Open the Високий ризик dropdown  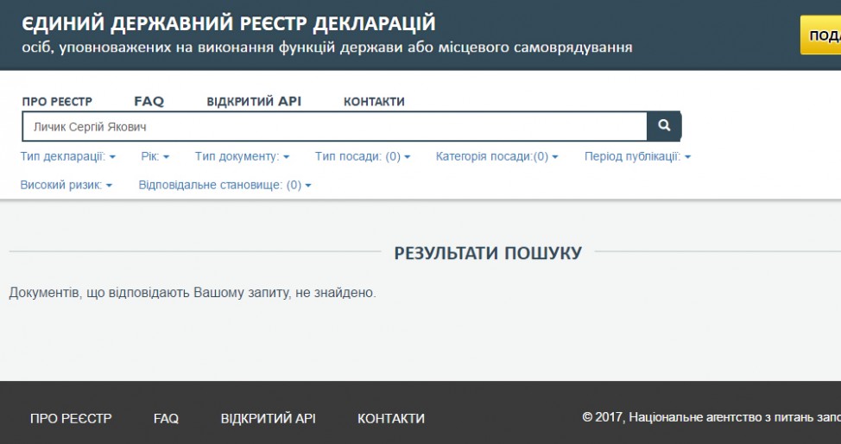coord(66,185)
